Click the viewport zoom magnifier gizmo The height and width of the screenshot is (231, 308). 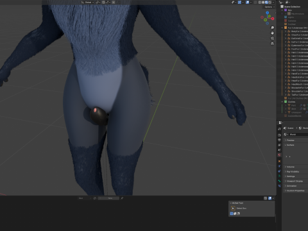(x=272, y=28)
